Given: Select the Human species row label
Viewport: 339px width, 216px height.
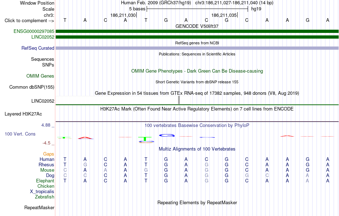Looking at the screenshot, I should [47, 159].
